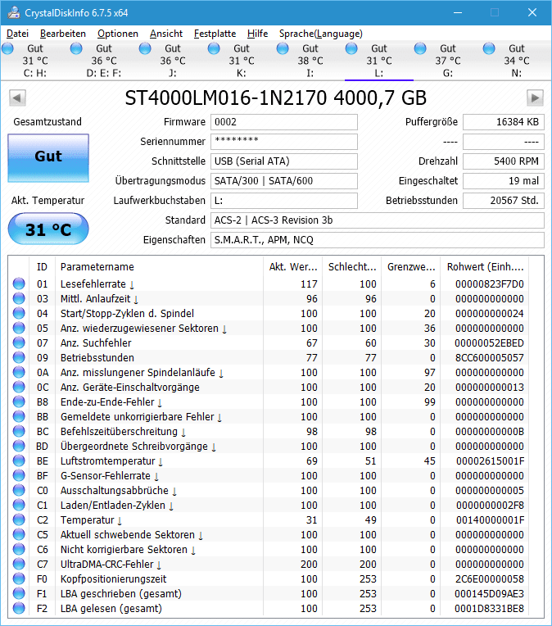Click the Firmware field showing 0002

(284, 122)
